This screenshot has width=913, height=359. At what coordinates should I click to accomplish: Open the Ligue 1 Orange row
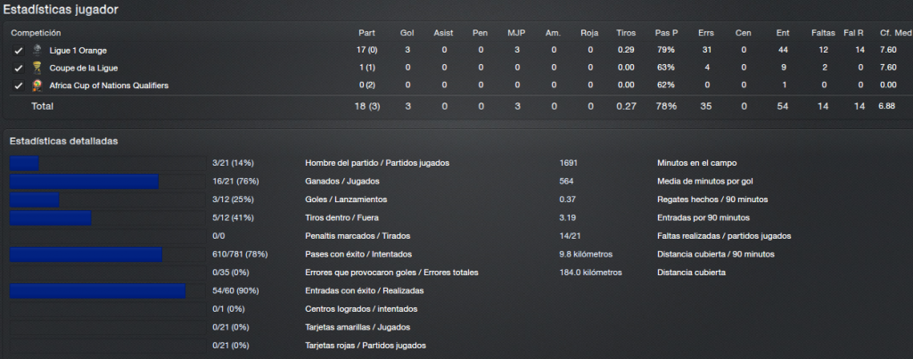click(x=456, y=51)
